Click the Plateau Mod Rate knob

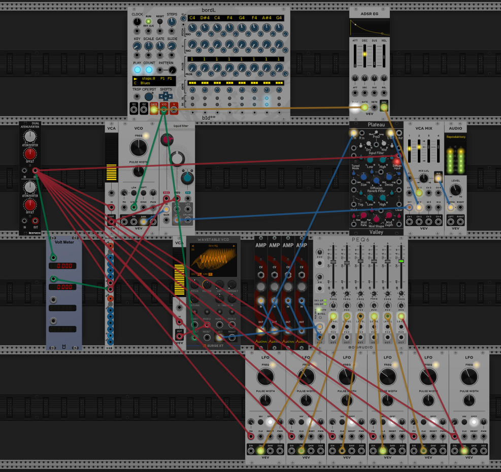363,215
